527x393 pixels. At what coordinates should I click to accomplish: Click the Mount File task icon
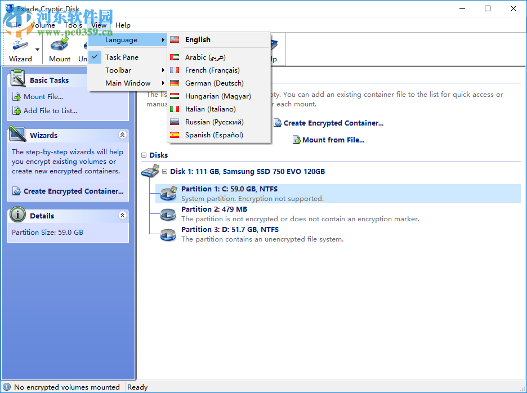(16, 96)
